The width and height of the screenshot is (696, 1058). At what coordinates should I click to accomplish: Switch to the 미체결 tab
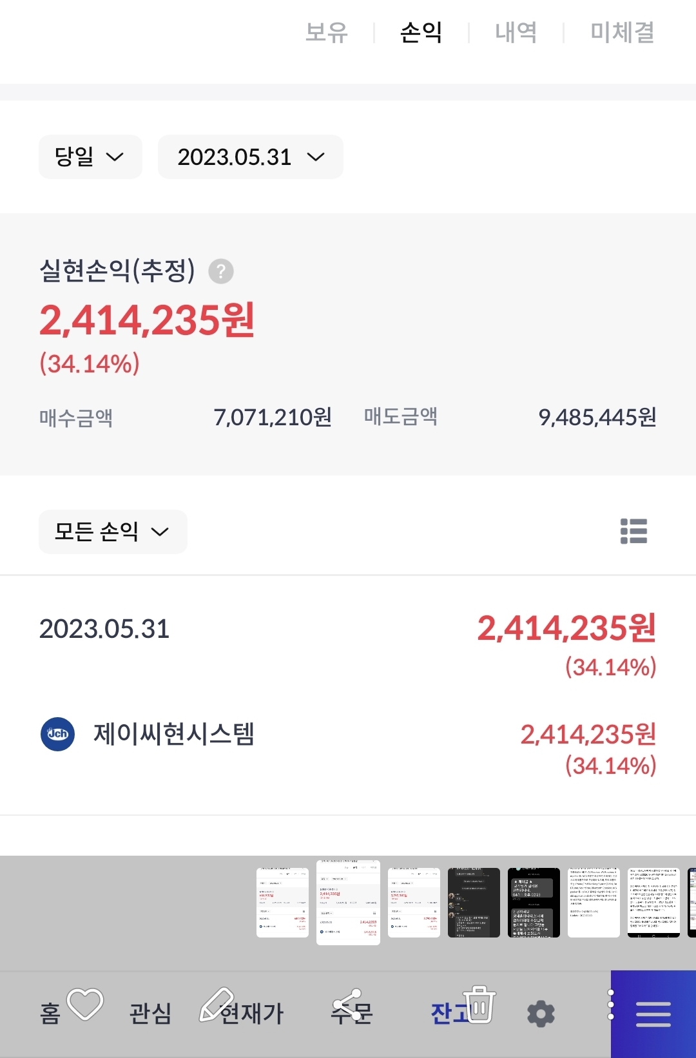[x=623, y=32]
